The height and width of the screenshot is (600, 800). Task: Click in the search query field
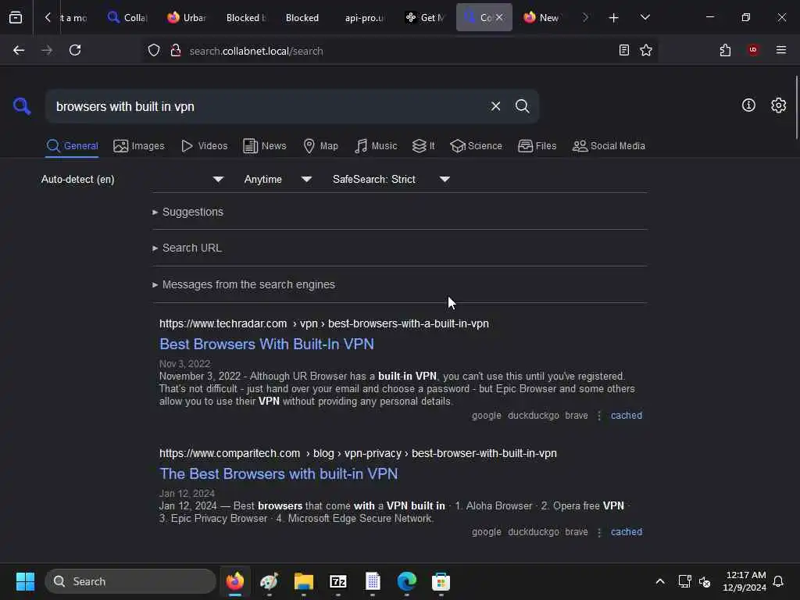point(268,106)
